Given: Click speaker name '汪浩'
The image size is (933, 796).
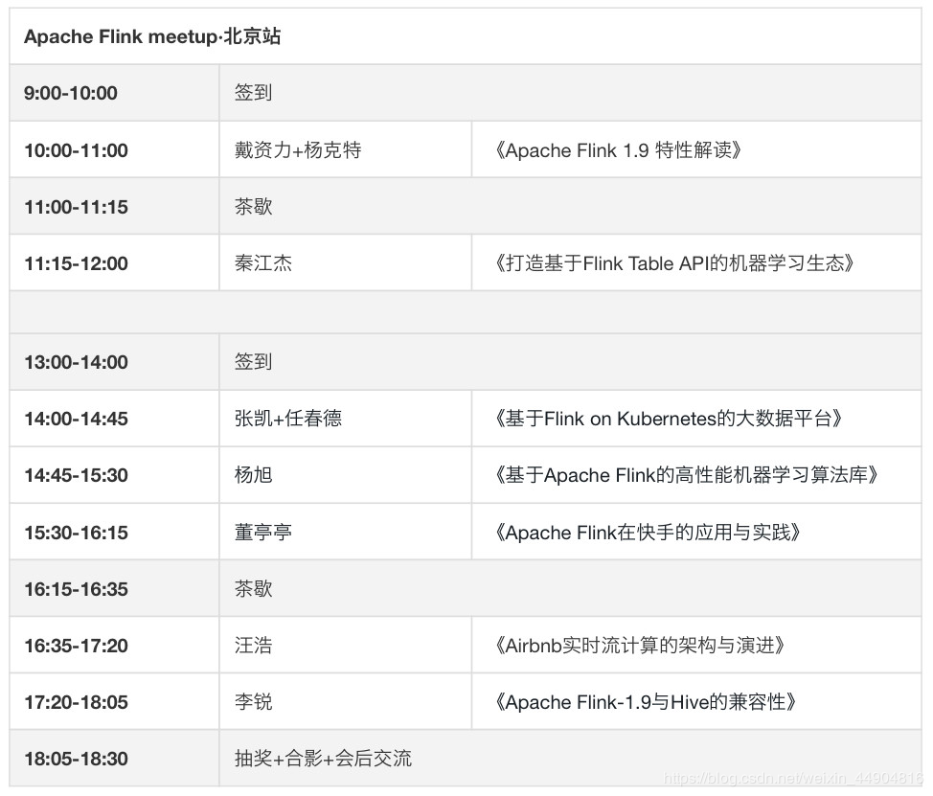Looking at the screenshot, I should (x=254, y=645).
